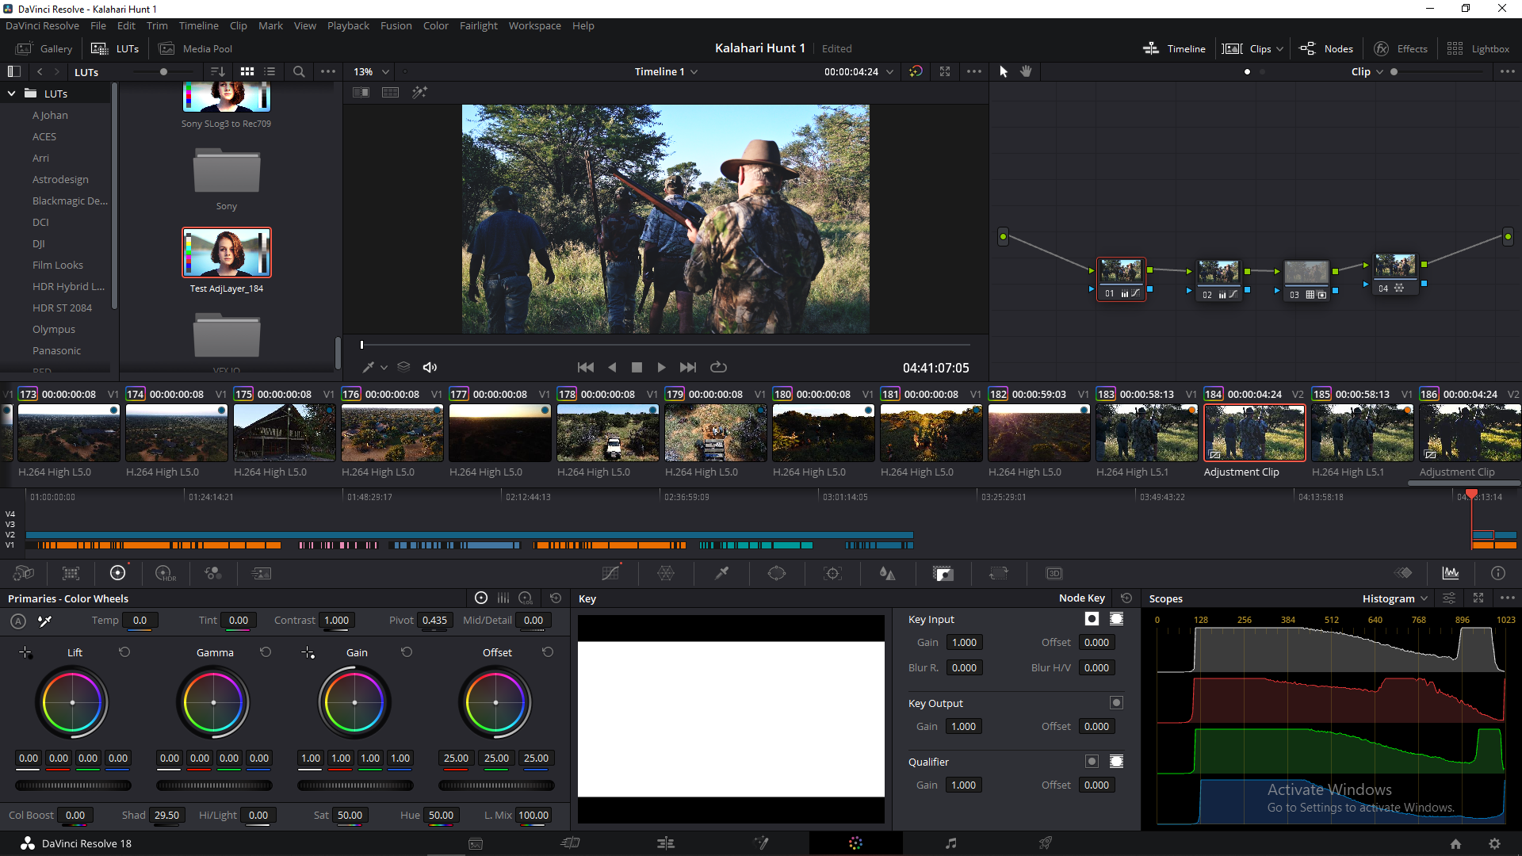The height and width of the screenshot is (856, 1522).
Task: Open the Motion Effects palette
Action: click(x=261, y=573)
